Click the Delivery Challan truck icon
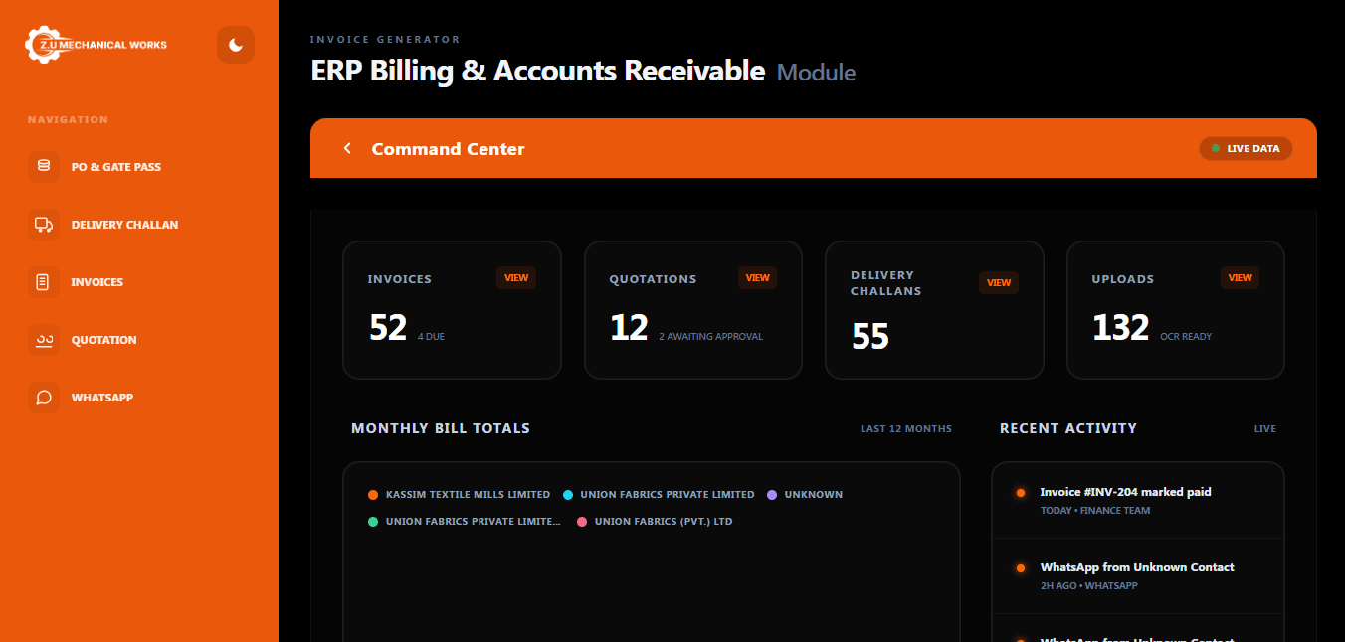Image resolution: width=1345 pixels, height=642 pixels. (44, 225)
